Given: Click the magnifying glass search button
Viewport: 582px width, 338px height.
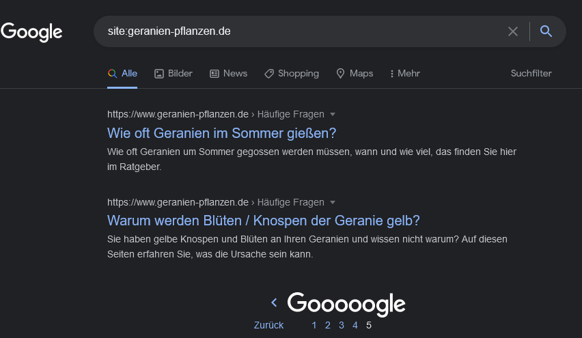Looking at the screenshot, I should click(546, 31).
